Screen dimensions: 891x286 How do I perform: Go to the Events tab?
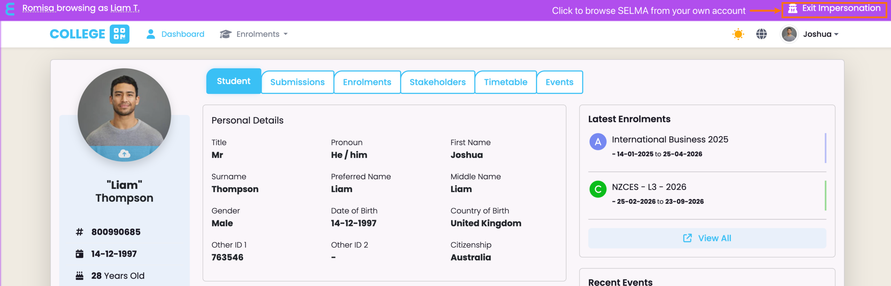[559, 82]
